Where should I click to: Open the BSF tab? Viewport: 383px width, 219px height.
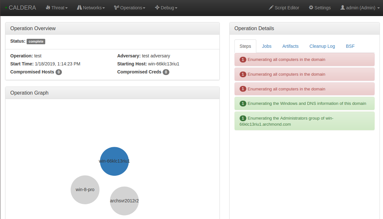click(x=350, y=46)
